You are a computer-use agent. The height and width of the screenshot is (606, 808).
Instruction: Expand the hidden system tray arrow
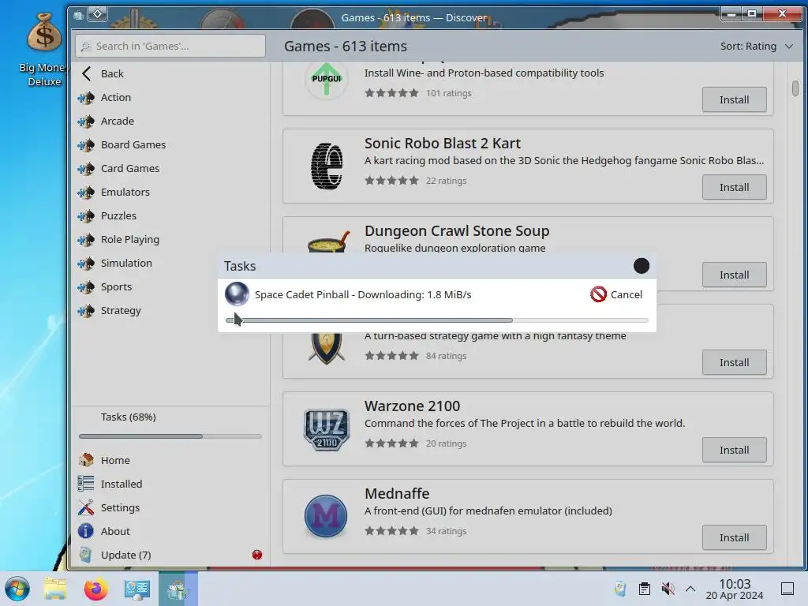(x=690, y=589)
